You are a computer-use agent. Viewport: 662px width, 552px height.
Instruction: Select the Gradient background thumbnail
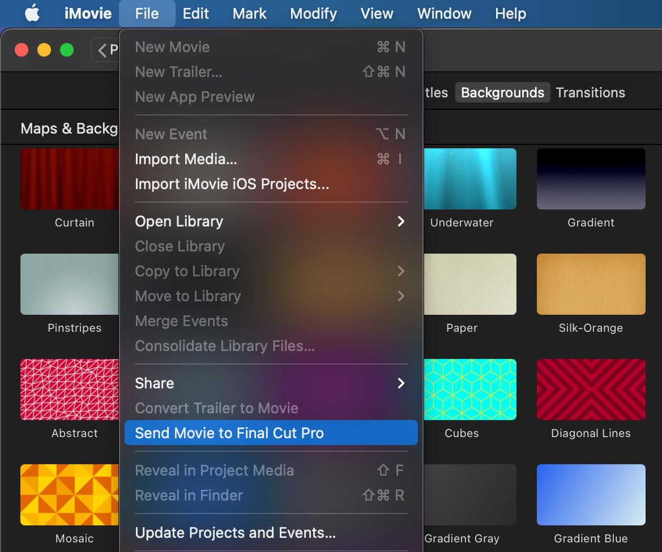591,178
